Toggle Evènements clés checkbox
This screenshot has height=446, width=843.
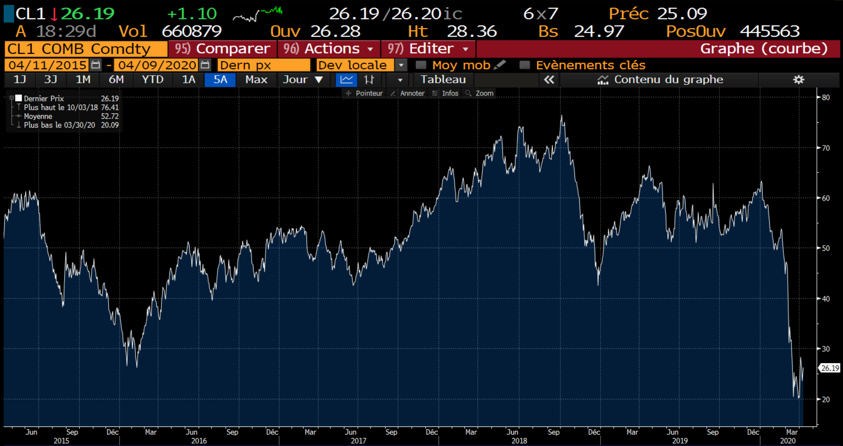pos(524,65)
